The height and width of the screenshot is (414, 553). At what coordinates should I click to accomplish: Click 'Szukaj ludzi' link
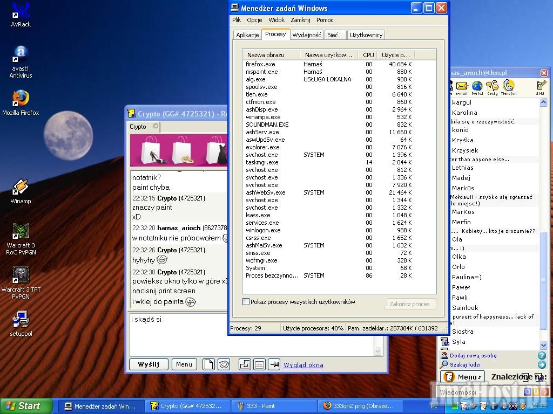click(465, 365)
